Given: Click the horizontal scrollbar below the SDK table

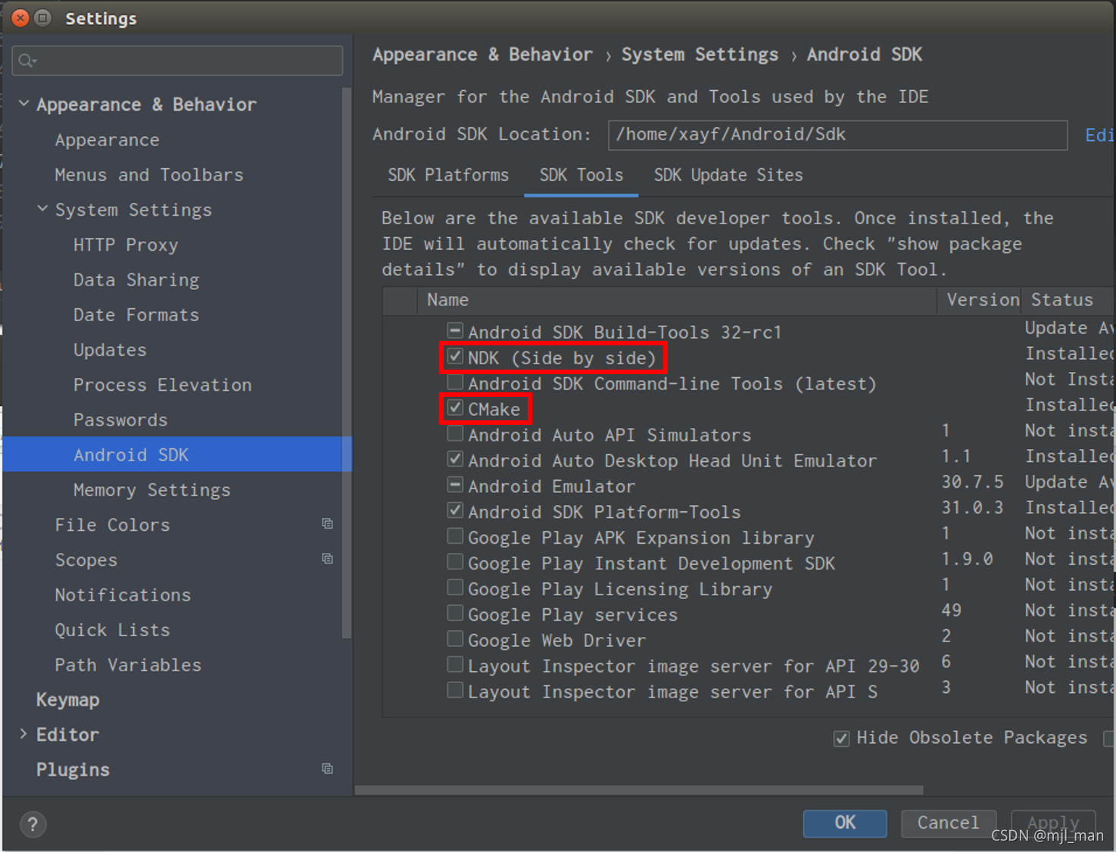Looking at the screenshot, I should [x=639, y=790].
